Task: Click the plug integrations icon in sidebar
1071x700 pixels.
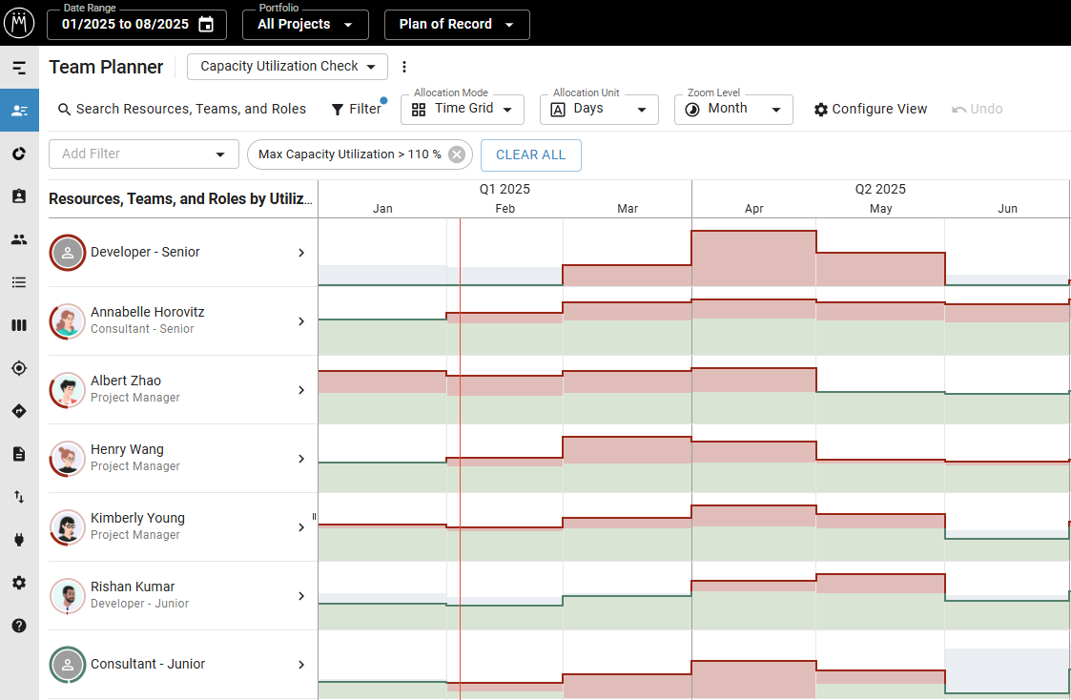Action: (x=19, y=540)
